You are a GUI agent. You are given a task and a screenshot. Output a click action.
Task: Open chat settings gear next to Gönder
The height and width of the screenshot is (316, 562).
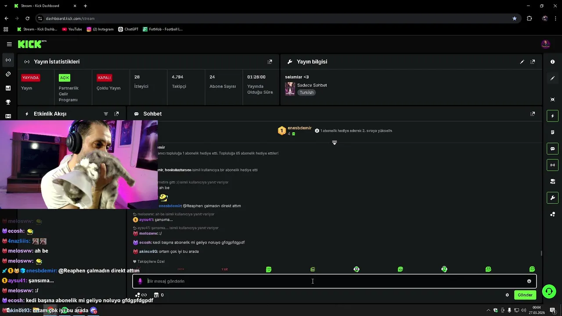pos(507,295)
